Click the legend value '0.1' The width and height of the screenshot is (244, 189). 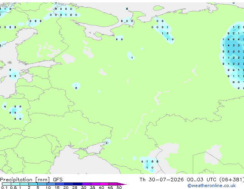click(4, 187)
